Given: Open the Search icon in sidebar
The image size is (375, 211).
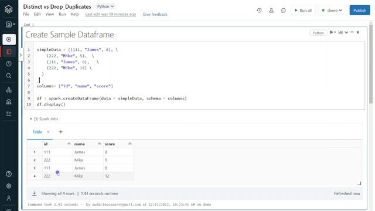Looking at the screenshot, I should tap(9, 76).
